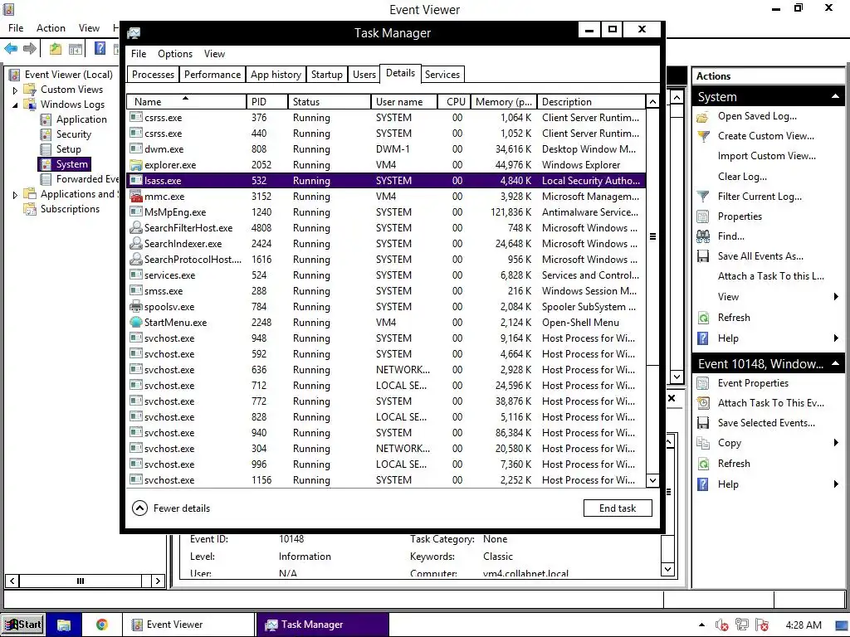Click the Create Custom View funnel icon
This screenshot has width=850, height=637.
[703, 136]
